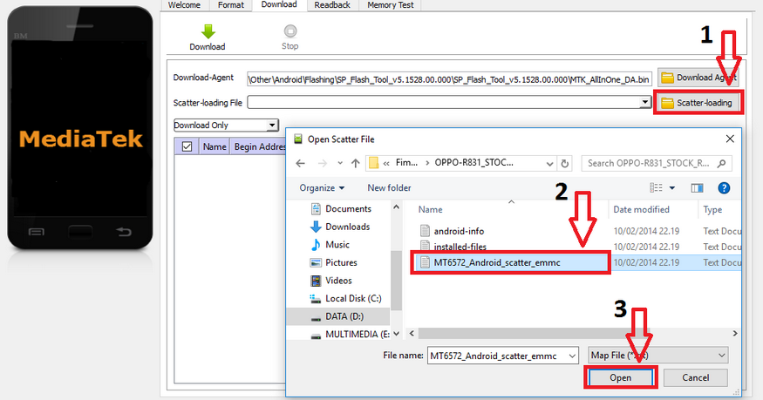The height and width of the screenshot is (400, 763).
Task: Click the Videos filmstrip icon
Action: (x=316, y=281)
